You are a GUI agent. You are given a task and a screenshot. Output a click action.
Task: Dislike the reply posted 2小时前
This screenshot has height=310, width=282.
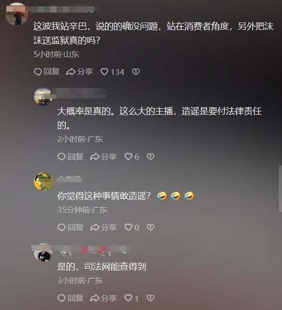click(151, 157)
